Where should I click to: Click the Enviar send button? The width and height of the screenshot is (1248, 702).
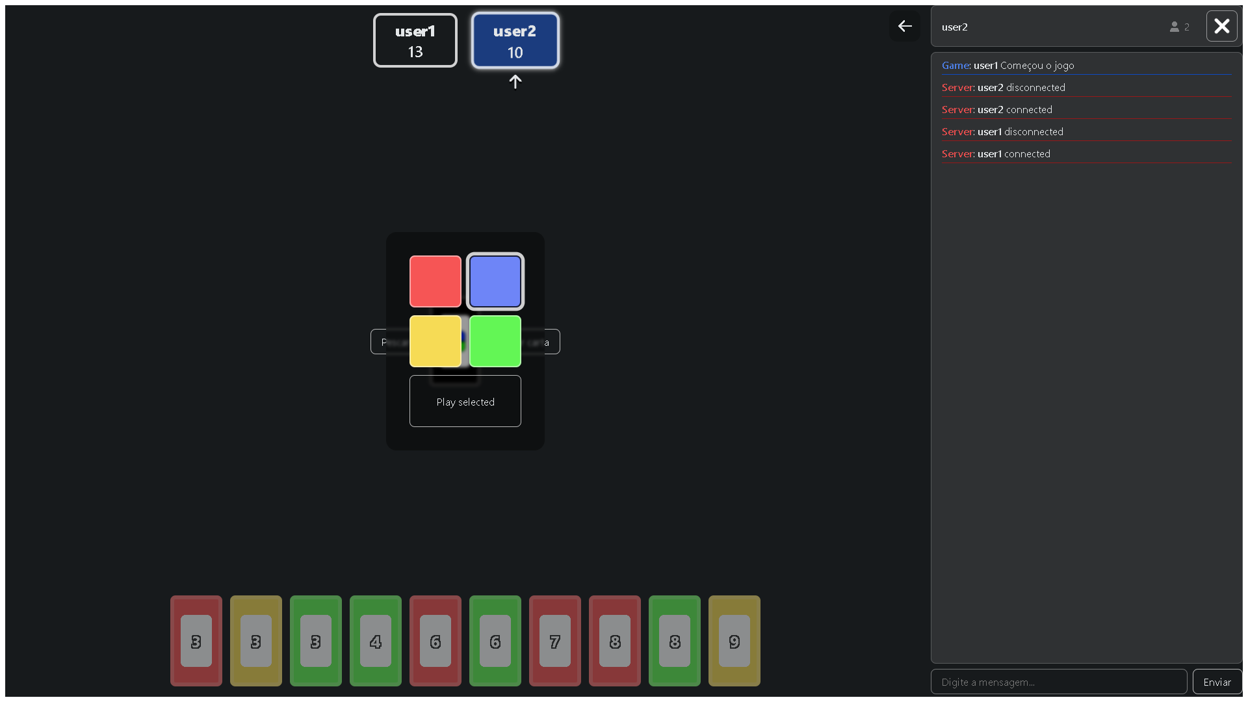click(x=1216, y=682)
